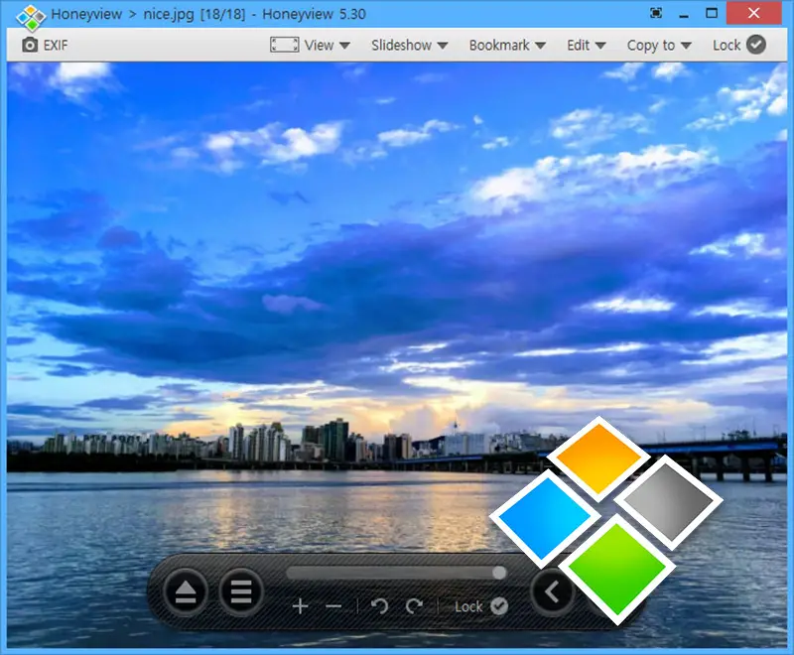The width and height of the screenshot is (794, 655).
Task: Click the image navigation slider handle
Action: click(499, 573)
